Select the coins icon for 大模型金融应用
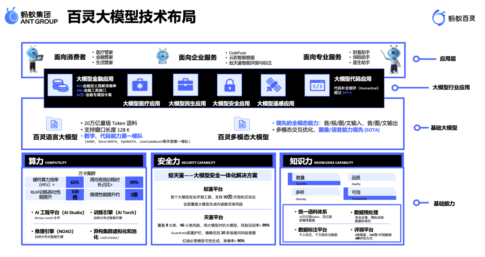 [60, 85]
